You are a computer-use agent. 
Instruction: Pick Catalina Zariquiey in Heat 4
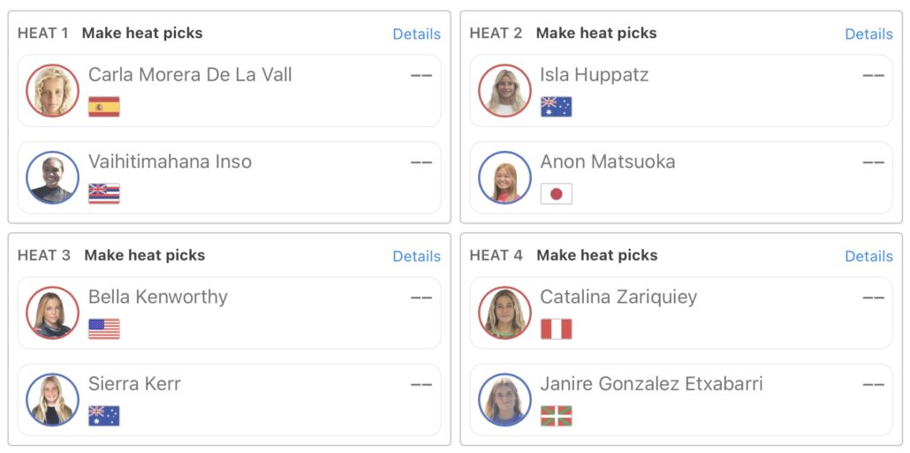[618, 298]
